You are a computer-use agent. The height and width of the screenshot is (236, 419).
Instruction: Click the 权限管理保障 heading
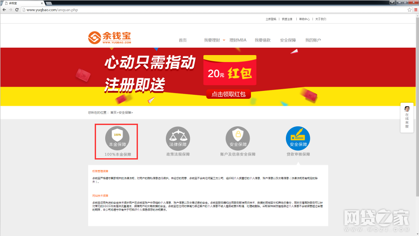point(100,171)
